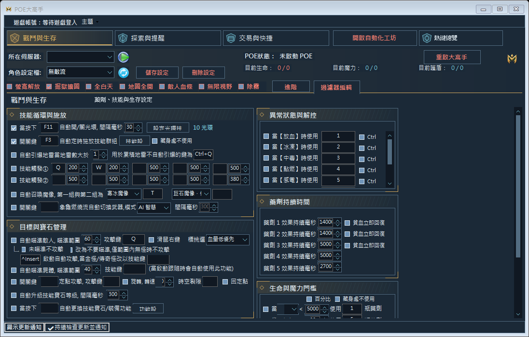Click diamond icon beside 異常狀態與解控

click(262, 115)
